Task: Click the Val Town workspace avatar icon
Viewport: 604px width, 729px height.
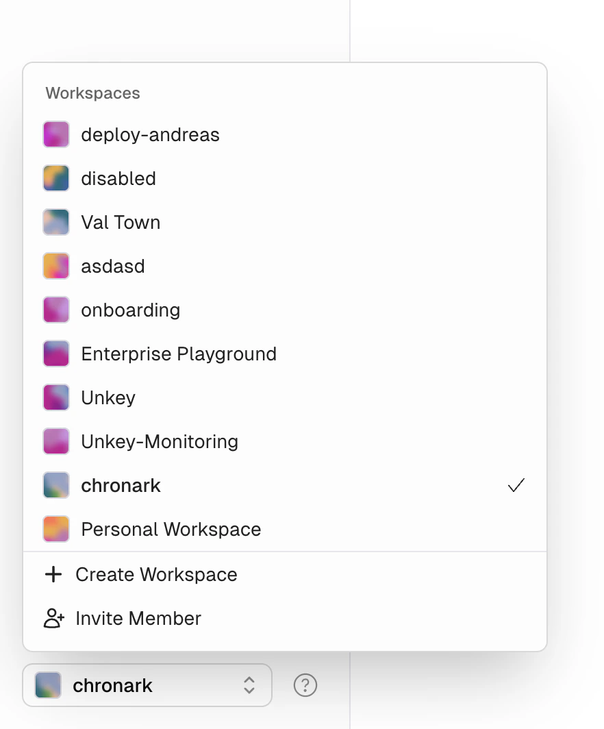Action: tap(55, 222)
